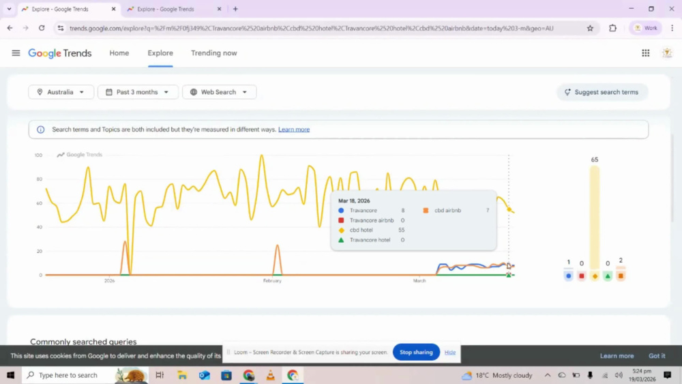Screen dimensions: 682x384
Task: Open the Work profile button
Action: tap(645, 28)
